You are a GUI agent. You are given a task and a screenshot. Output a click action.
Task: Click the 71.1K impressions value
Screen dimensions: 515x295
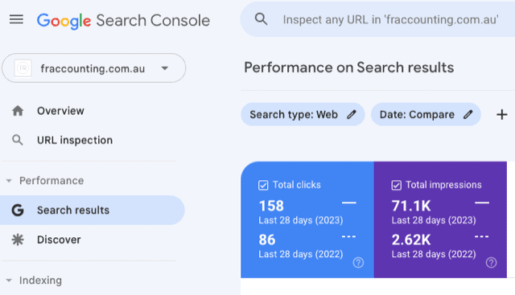click(411, 206)
